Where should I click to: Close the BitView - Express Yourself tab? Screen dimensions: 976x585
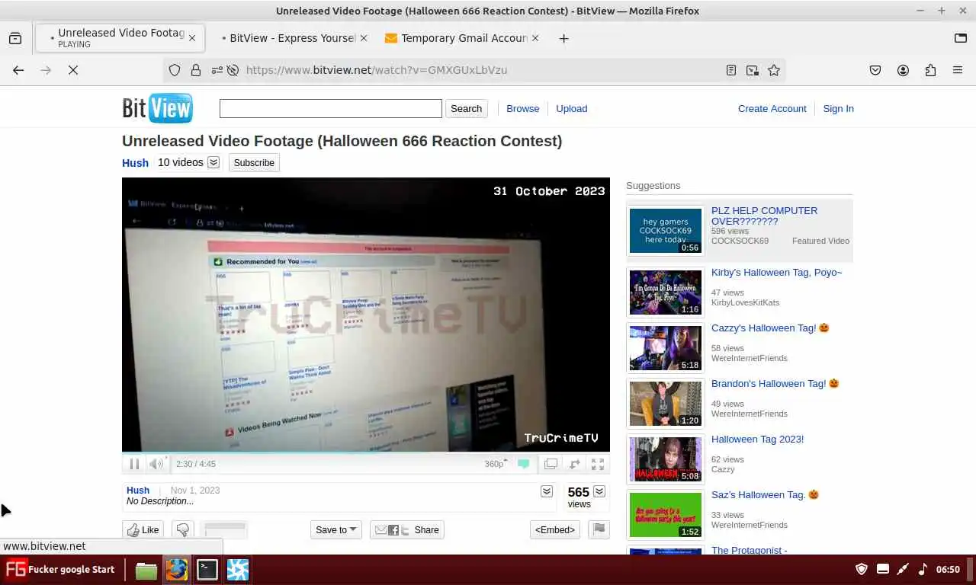tap(363, 38)
